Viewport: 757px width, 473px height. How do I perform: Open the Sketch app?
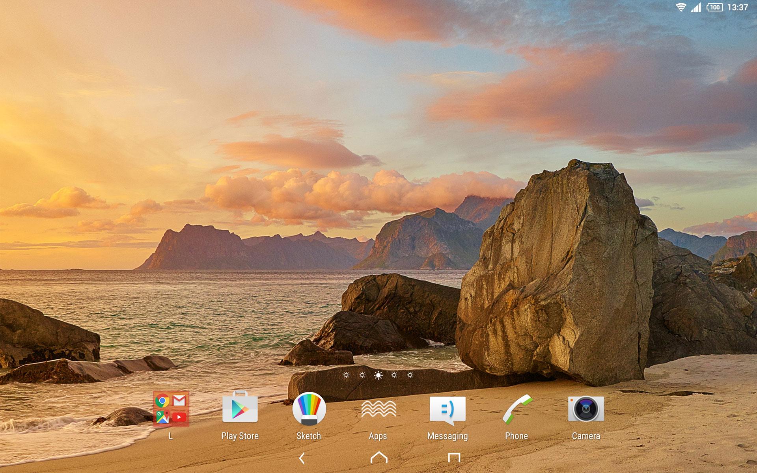309,409
